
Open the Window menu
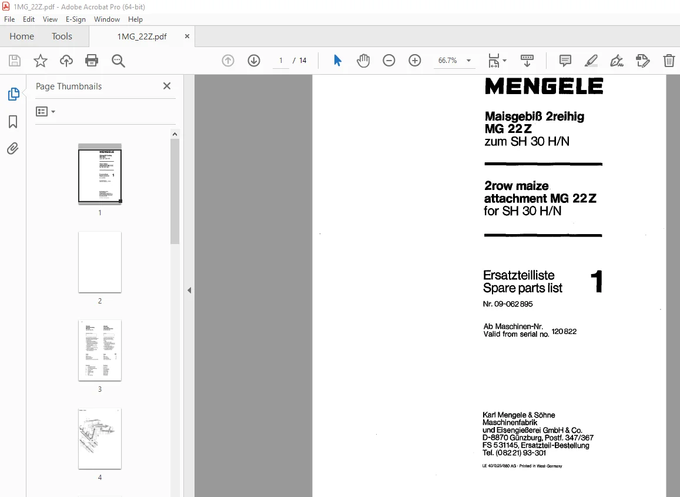(x=107, y=19)
